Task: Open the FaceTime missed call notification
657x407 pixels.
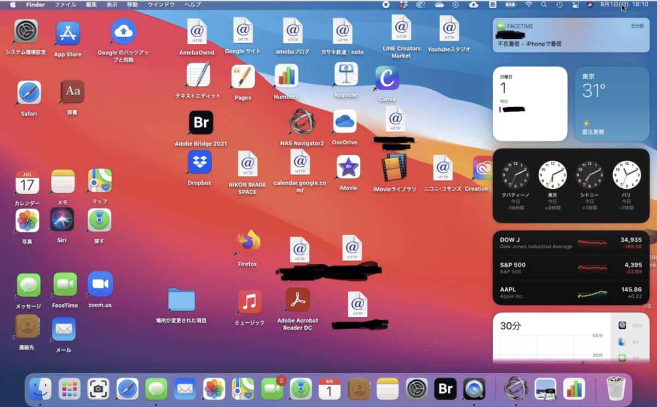Action: (x=571, y=34)
